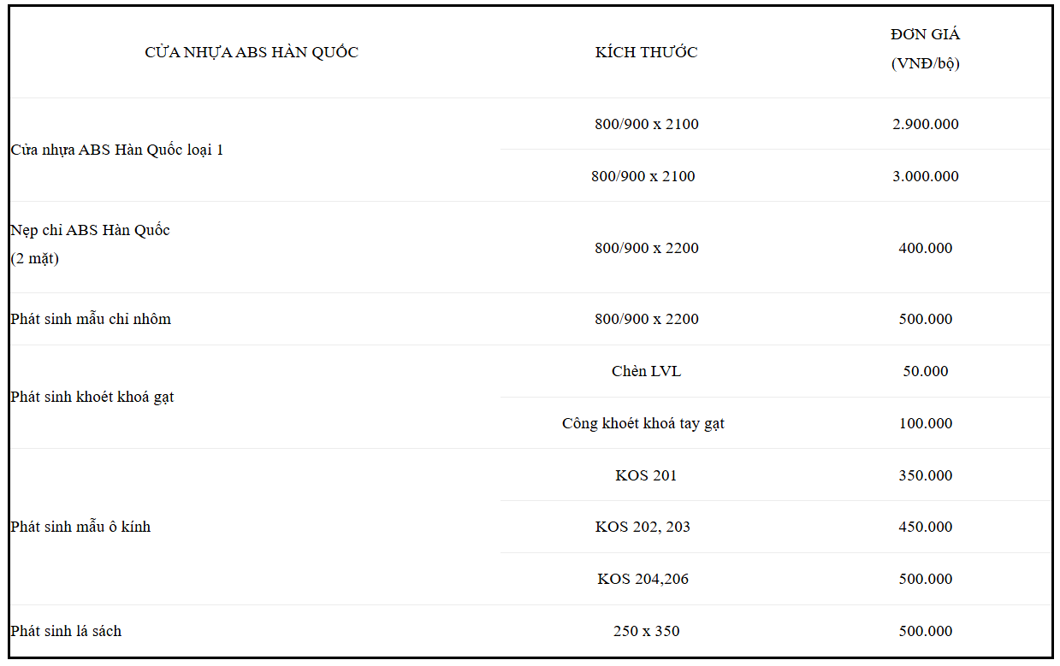The image size is (1060, 666).
Task: Select the Phát sinh mẫu ô kính label
Action: click(x=80, y=527)
